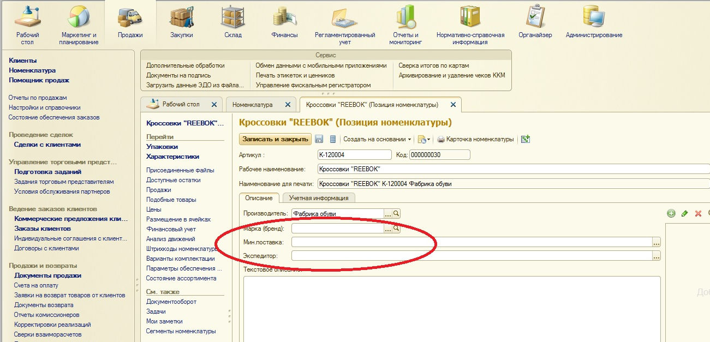710x342 pixels.
Task: Switch to the Учетная информация tab
Action: pyautogui.click(x=319, y=198)
